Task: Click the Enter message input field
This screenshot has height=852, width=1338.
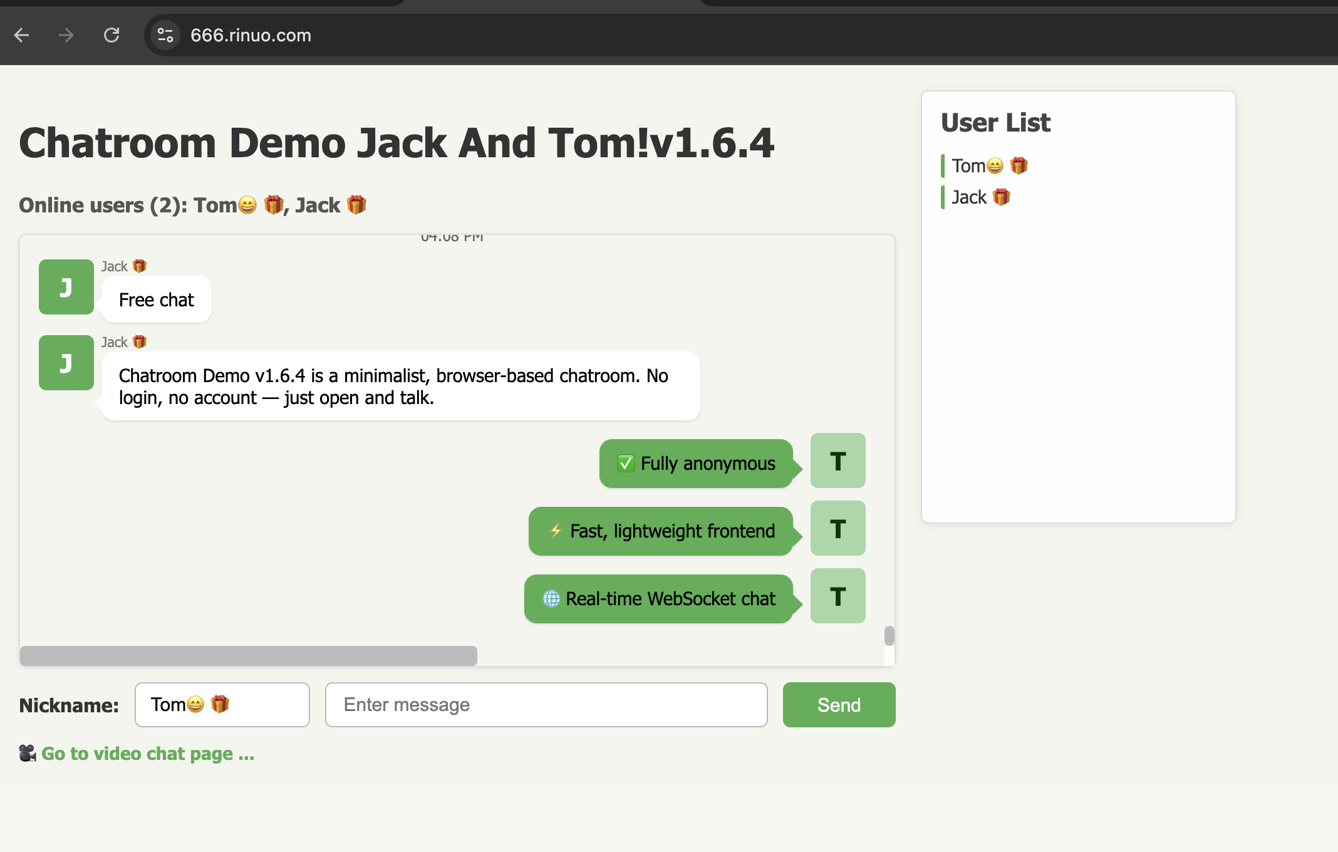Action: pos(546,705)
